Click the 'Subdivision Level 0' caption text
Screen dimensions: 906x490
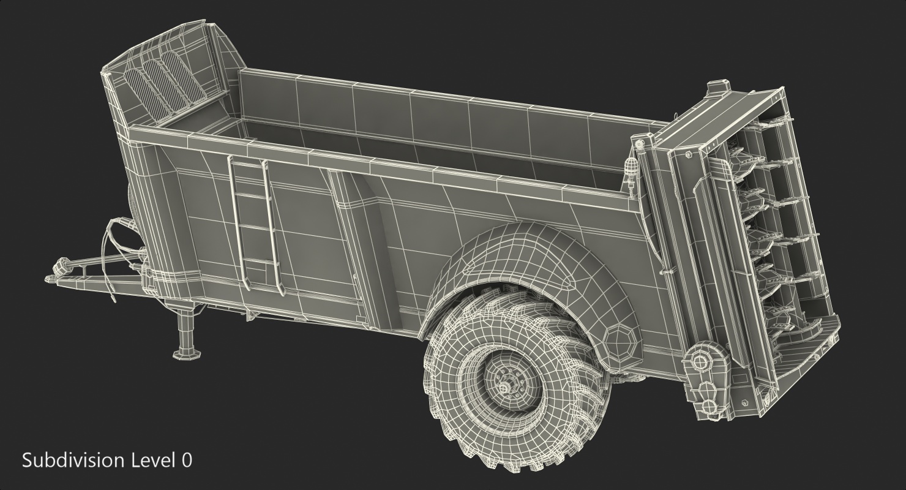107,460
